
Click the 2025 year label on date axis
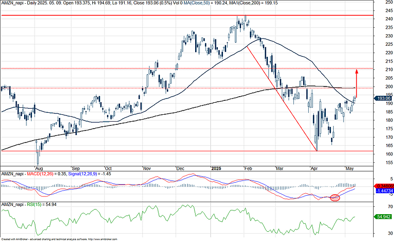pos(216,168)
